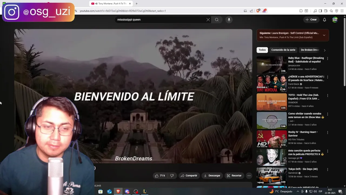Open a new browser tab
The width and height of the screenshot is (346, 195).
(x=137, y=4)
